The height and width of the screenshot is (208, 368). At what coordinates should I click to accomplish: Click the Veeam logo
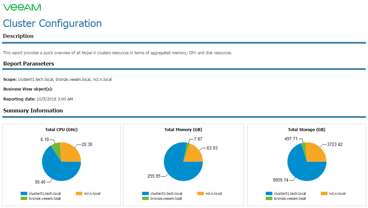[22, 7]
